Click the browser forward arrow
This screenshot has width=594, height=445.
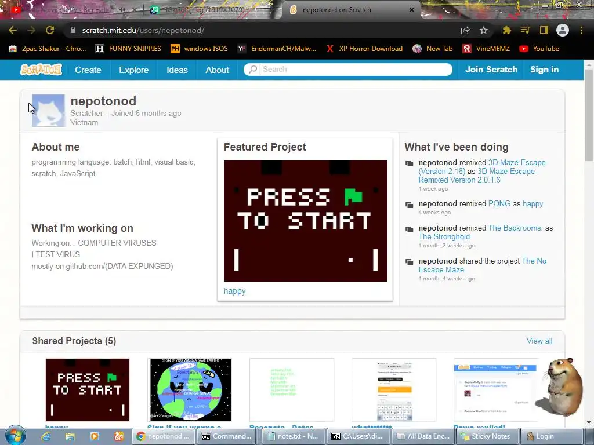pos(31,30)
